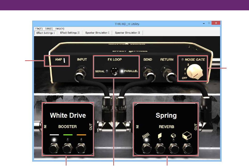The width and height of the screenshot is (249, 166).
Task: Set noise gate to OFF
Action: (184, 78)
